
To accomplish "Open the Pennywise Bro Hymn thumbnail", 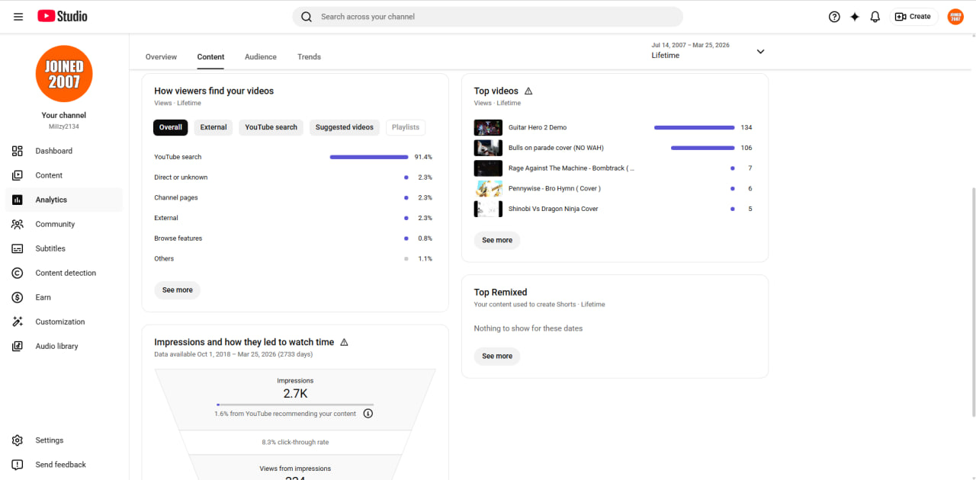I will [488, 188].
